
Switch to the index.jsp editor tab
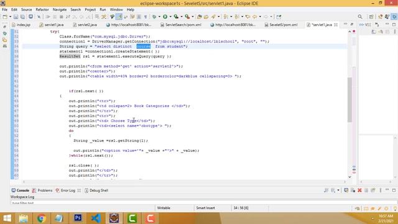click(21, 25)
